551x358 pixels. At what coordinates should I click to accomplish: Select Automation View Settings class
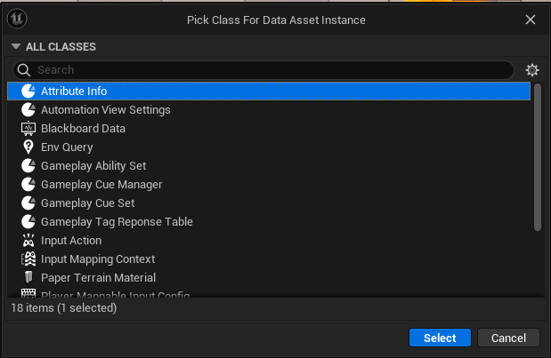[x=105, y=109]
